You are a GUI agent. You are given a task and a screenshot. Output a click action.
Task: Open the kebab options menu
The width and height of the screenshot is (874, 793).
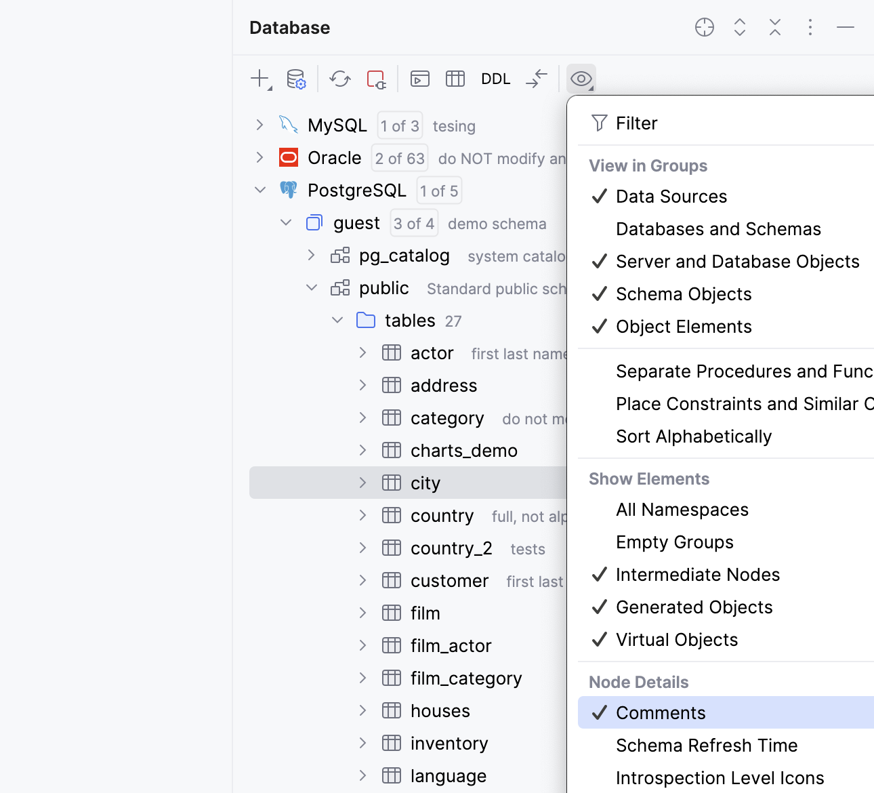coord(810,27)
